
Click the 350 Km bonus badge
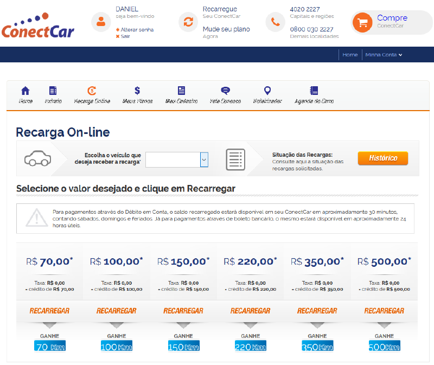click(x=317, y=346)
